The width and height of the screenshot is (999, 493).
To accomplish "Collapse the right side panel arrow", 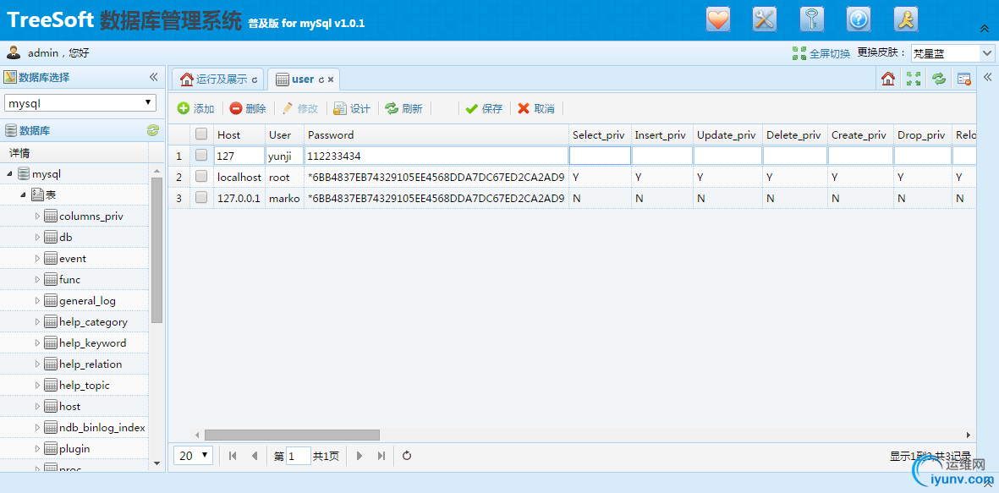I will [x=987, y=77].
